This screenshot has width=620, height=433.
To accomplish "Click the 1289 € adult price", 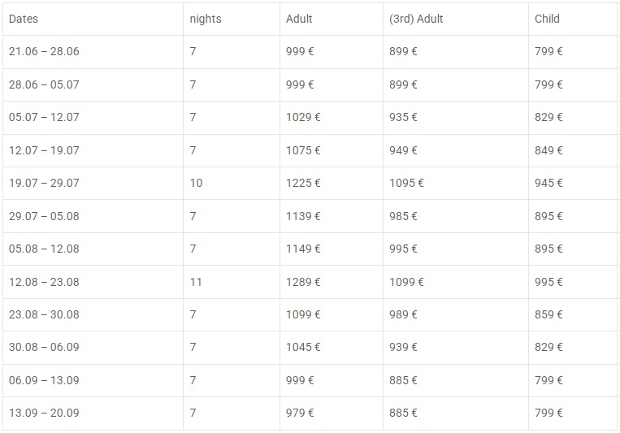I will click(303, 282).
